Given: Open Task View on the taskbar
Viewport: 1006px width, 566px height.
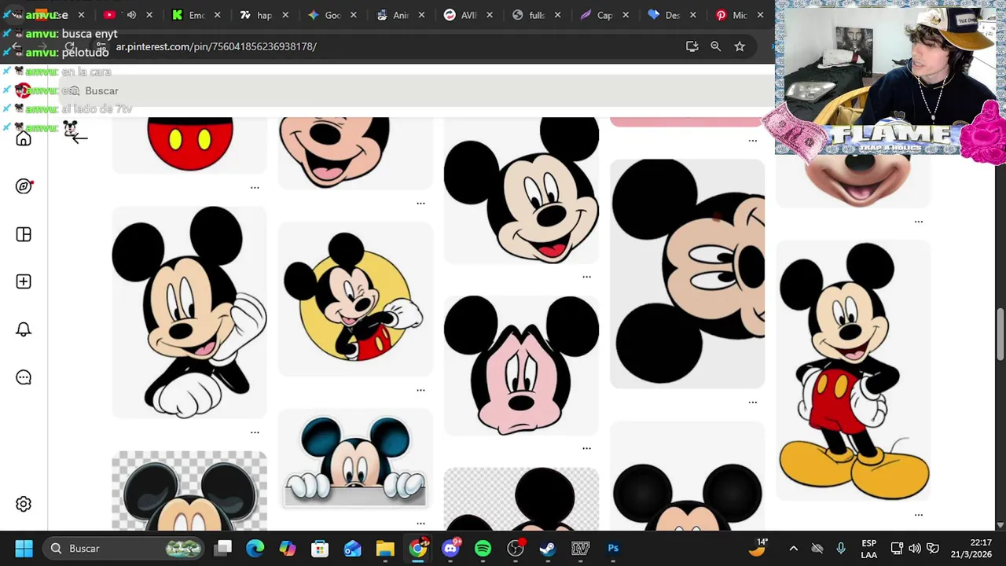Looking at the screenshot, I should click(223, 548).
